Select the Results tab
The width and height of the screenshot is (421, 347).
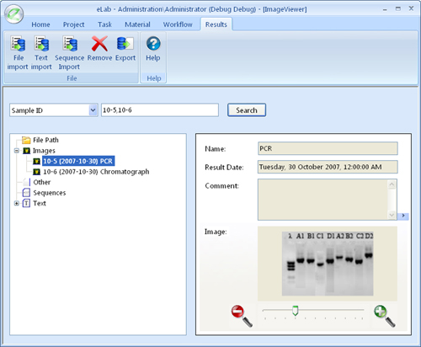pyautogui.click(x=216, y=24)
